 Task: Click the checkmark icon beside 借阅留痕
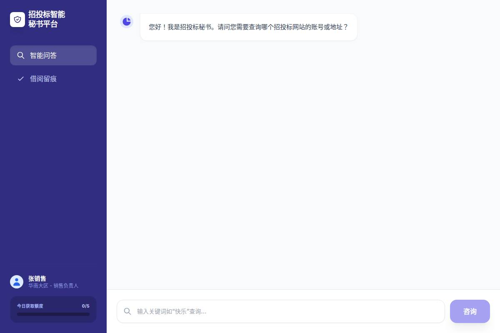pos(20,79)
